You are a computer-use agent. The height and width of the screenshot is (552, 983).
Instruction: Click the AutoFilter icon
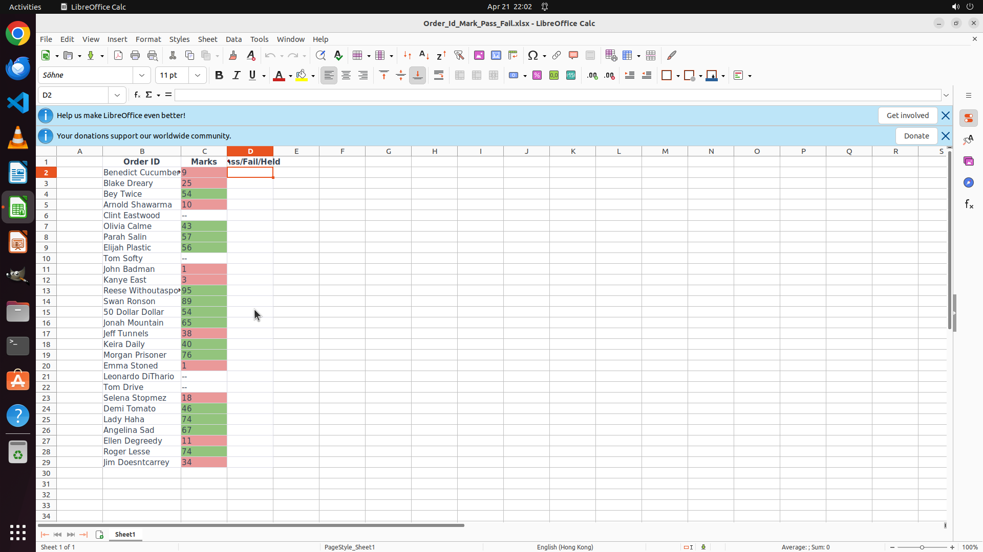[x=459, y=55]
